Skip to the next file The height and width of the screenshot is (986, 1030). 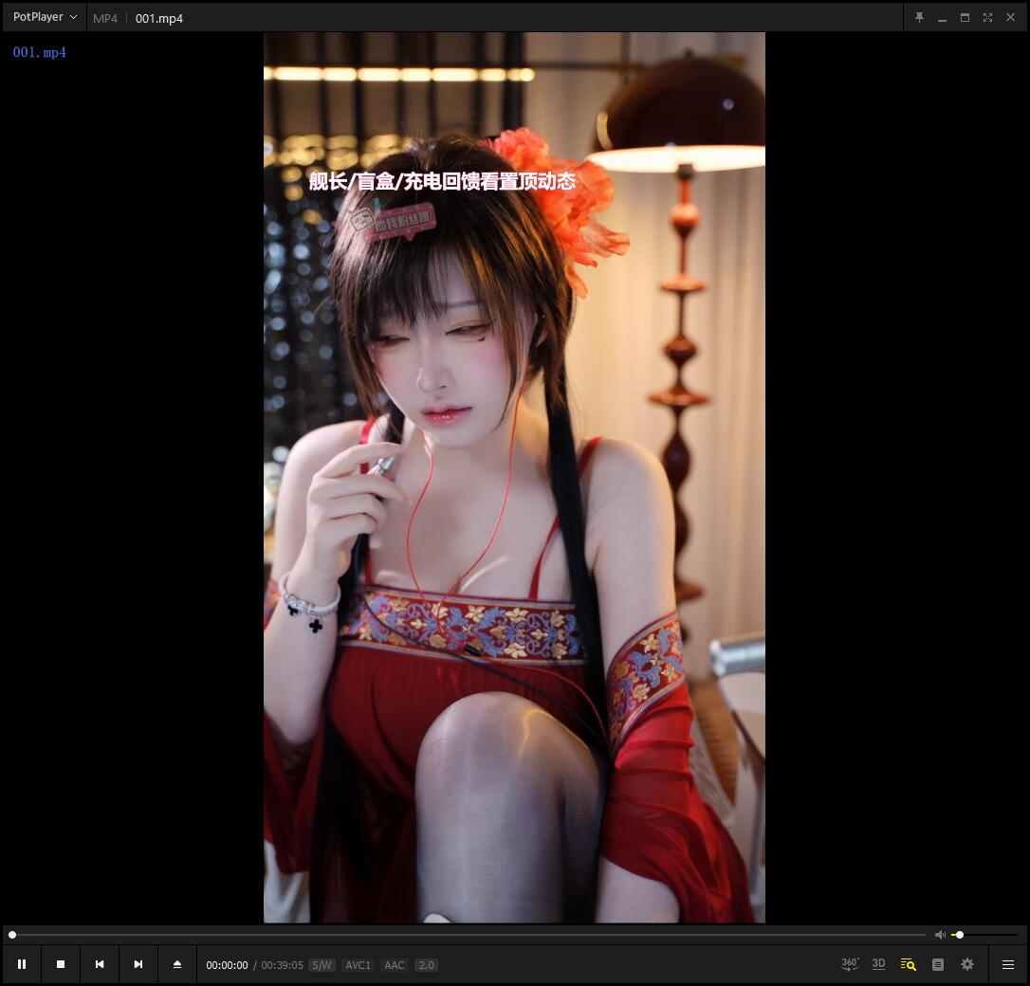click(138, 964)
